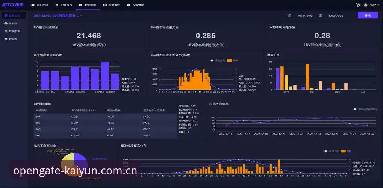Switch to the 运行测试 tab
The height and width of the screenshot is (188, 383).
pos(39,5)
